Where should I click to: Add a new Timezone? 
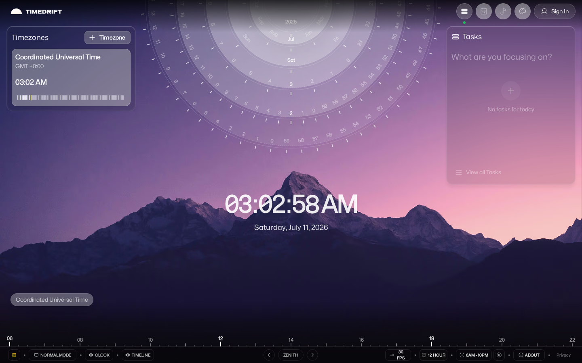(108, 38)
